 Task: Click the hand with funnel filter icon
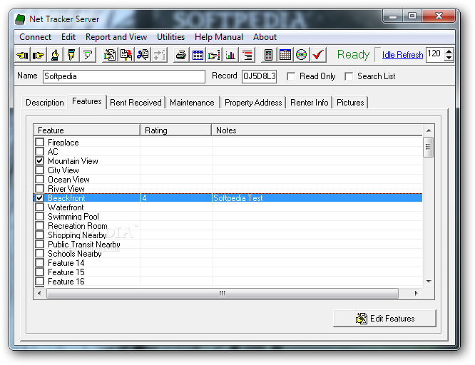(x=88, y=55)
